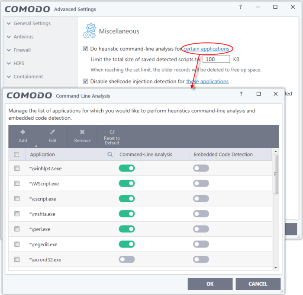Click the Edit pencil button
Viewport: 303px width, 295px height.
pos(52,136)
